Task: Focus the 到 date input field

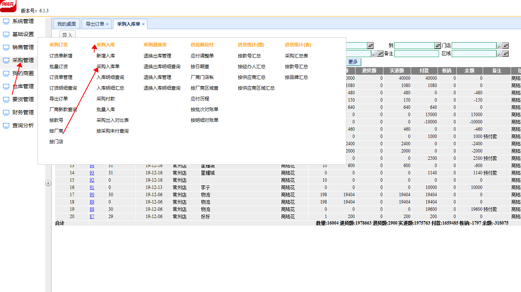Action: click(415, 45)
